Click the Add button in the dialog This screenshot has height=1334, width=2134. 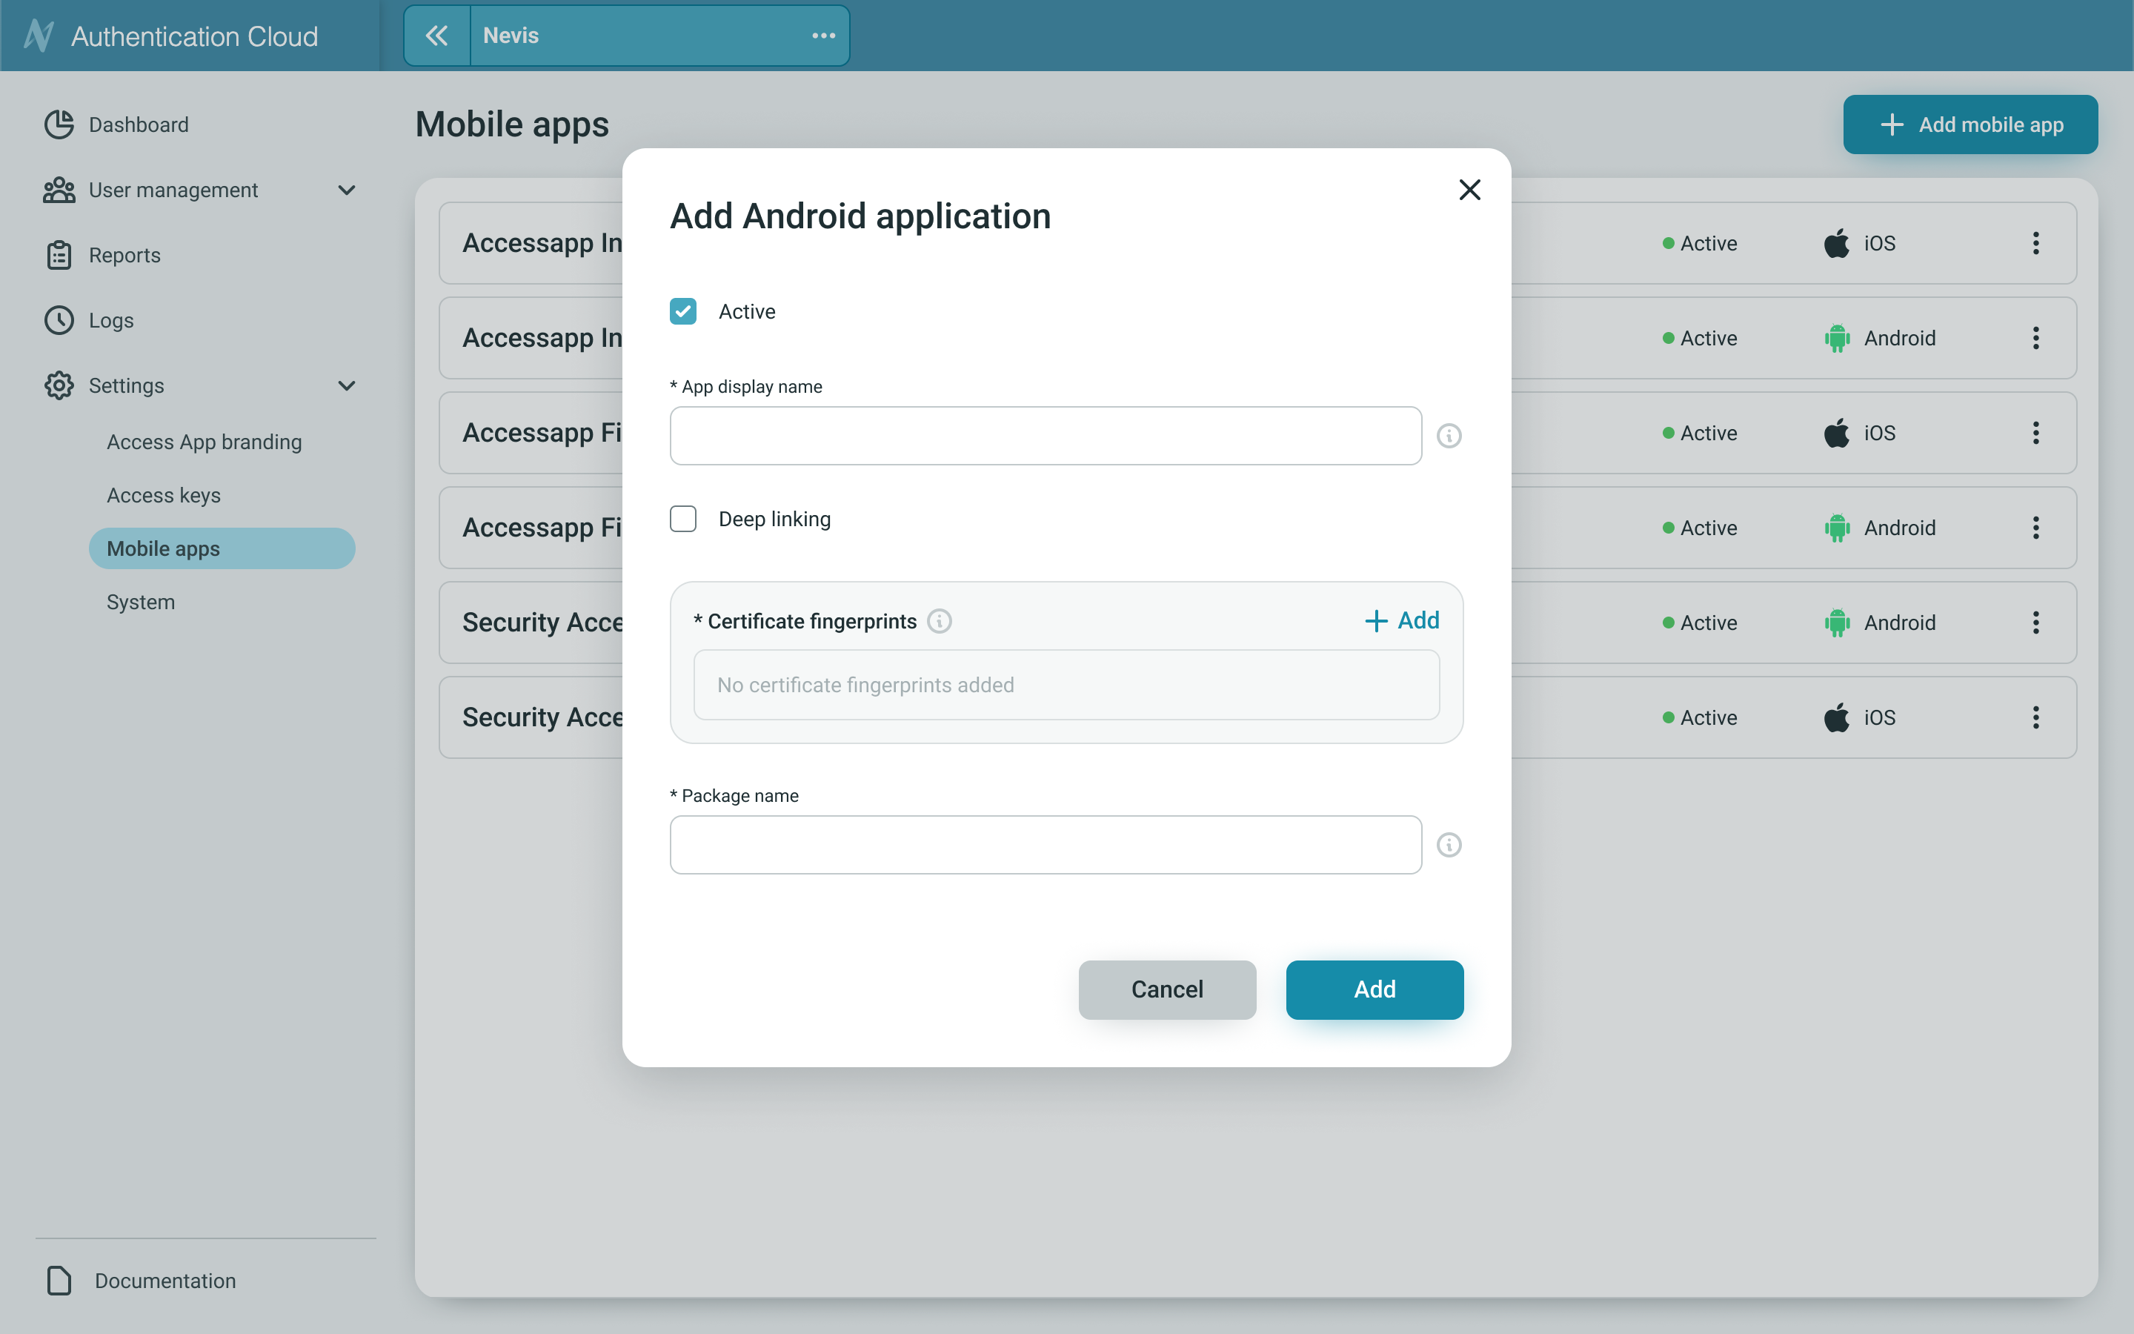click(x=1374, y=989)
